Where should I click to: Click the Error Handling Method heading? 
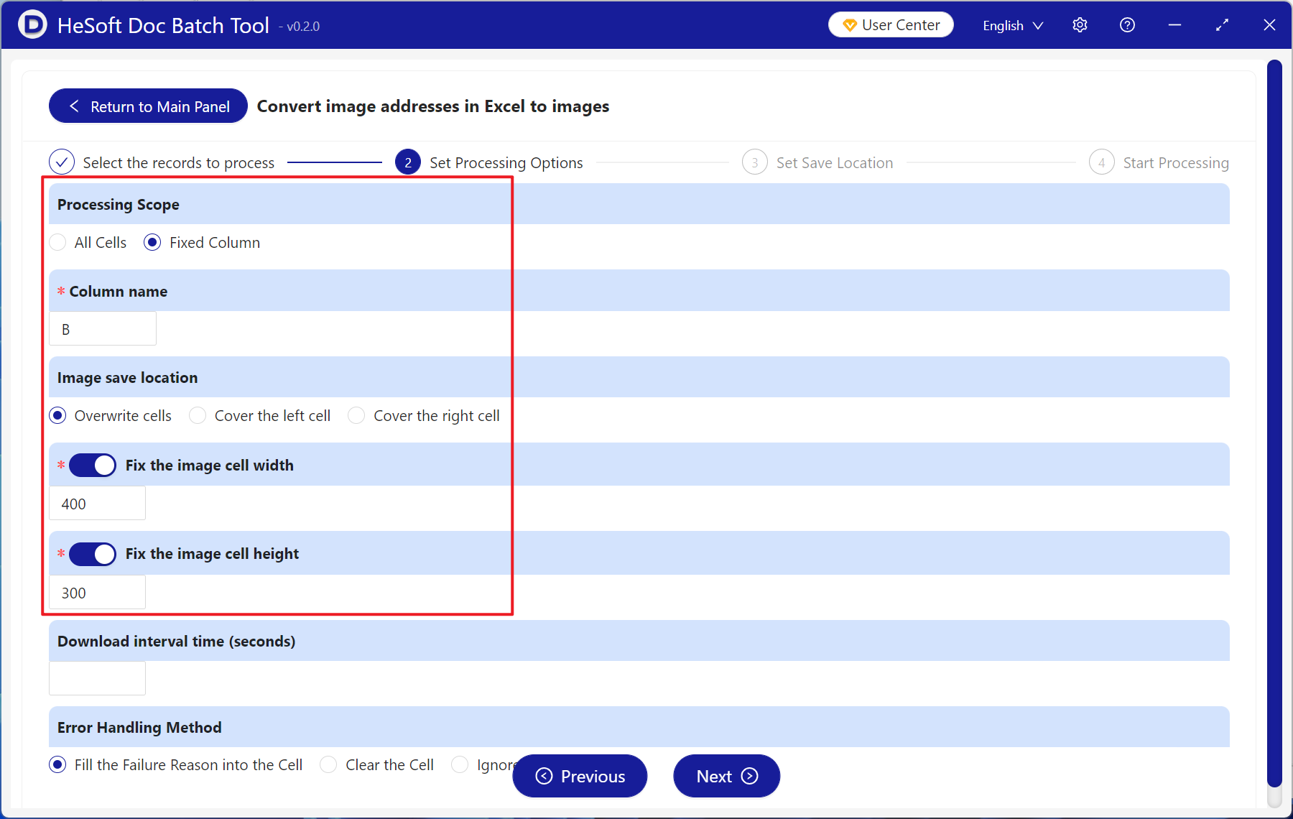[139, 728]
